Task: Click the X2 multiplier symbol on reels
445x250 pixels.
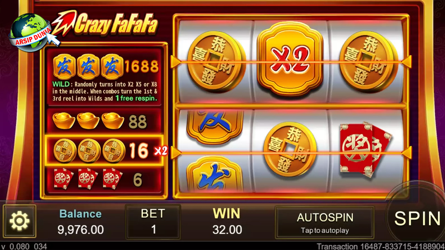Action: click(291, 59)
